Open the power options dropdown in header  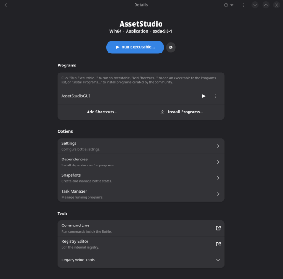pyautogui.click(x=229, y=5)
